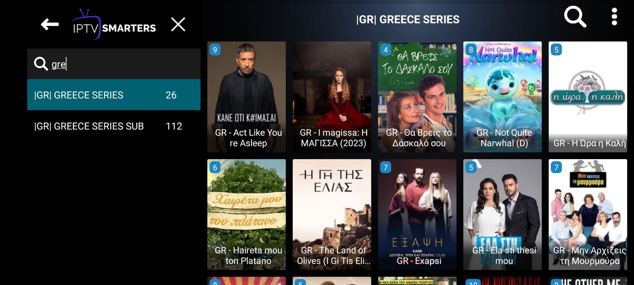634x285 pixels.
Task: Open GR - Act Like You re Asleep
Action: [x=246, y=97]
